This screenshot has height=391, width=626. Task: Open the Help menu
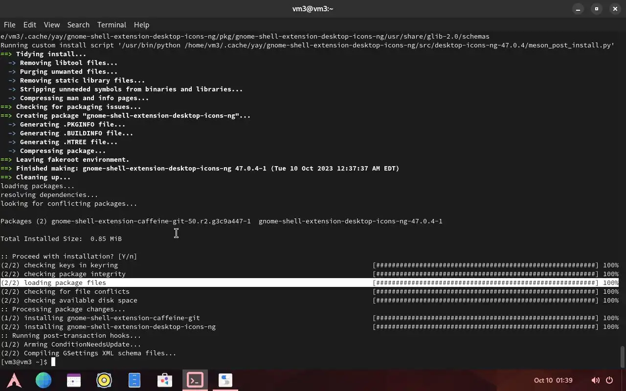coord(141,24)
